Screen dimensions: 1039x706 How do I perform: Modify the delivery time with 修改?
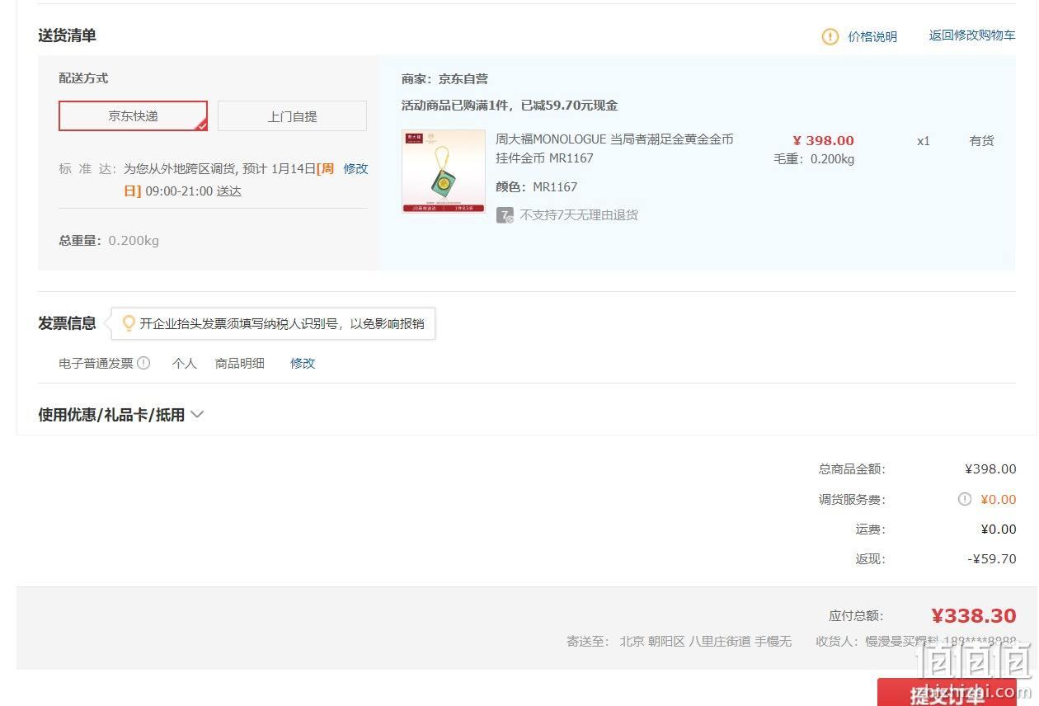pos(355,168)
